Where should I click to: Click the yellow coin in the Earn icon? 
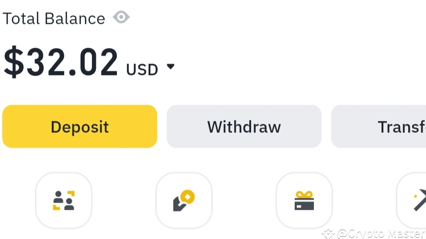click(x=188, y=197)
